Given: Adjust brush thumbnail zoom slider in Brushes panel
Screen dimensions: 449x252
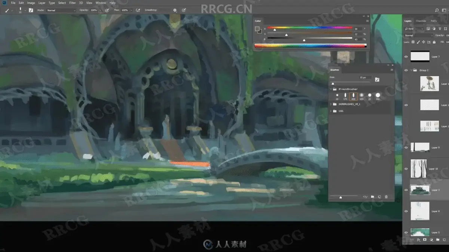Looking at the screenshot, I should point(344,196).
